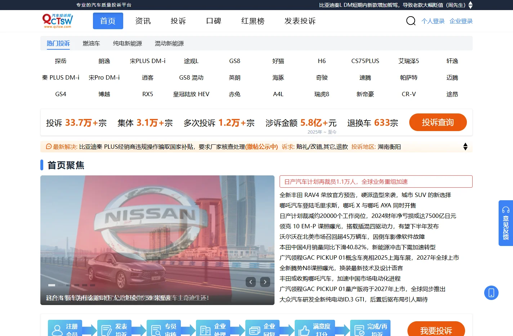Click car model 帕萨特
Image resolution: width=513 pixels, height=336 pixels.
409,77
